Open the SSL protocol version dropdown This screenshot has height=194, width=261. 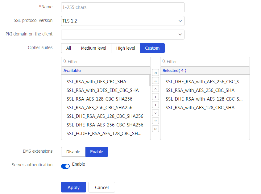[122, 21]
